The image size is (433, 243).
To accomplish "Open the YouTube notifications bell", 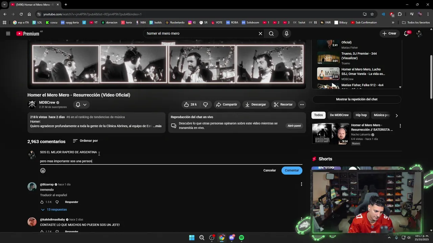I will point(407,33).
